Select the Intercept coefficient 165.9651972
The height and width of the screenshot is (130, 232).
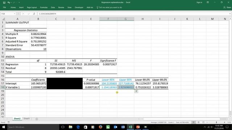coord(38,83)
